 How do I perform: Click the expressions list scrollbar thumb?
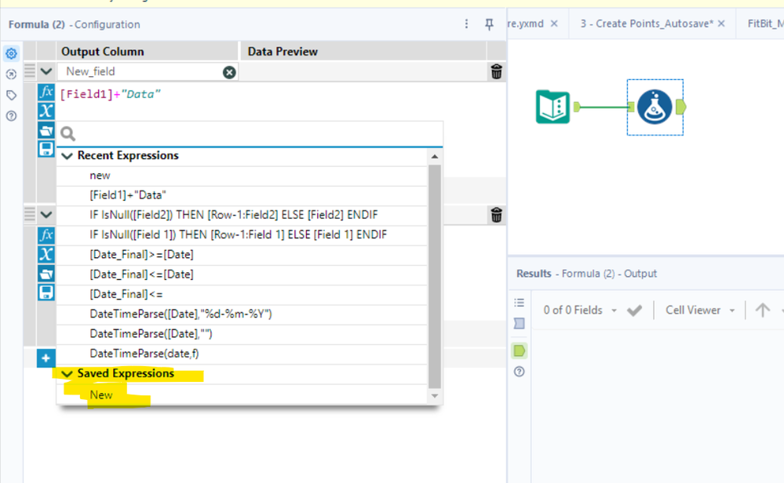pyautogui.click(x=435, y=276)
